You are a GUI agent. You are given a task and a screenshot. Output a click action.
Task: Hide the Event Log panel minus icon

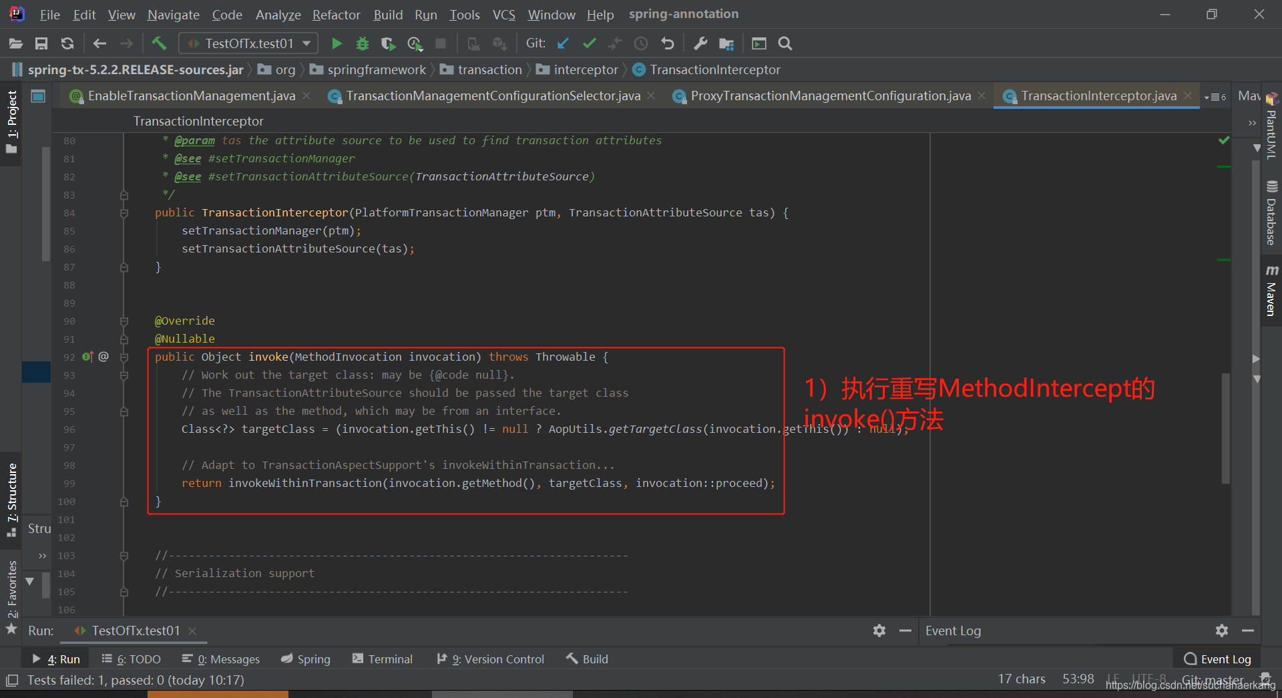click(x=1248, y=631)
